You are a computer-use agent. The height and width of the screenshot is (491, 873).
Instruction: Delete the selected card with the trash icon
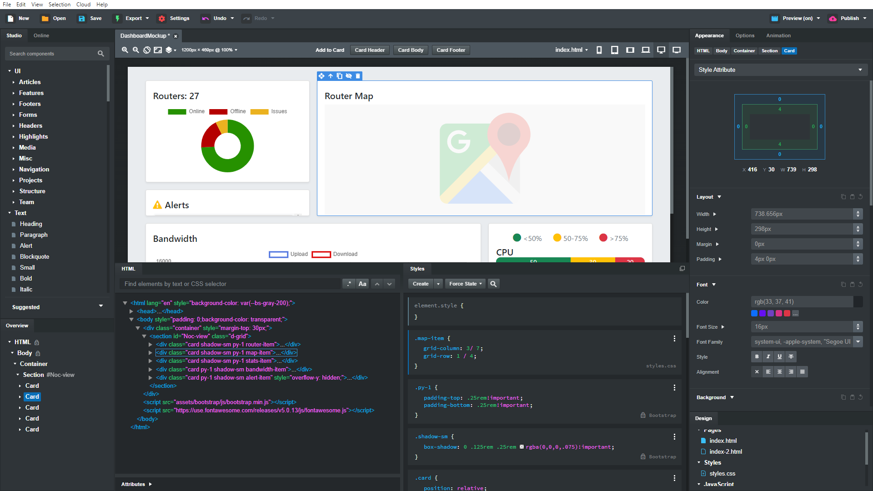358,76
